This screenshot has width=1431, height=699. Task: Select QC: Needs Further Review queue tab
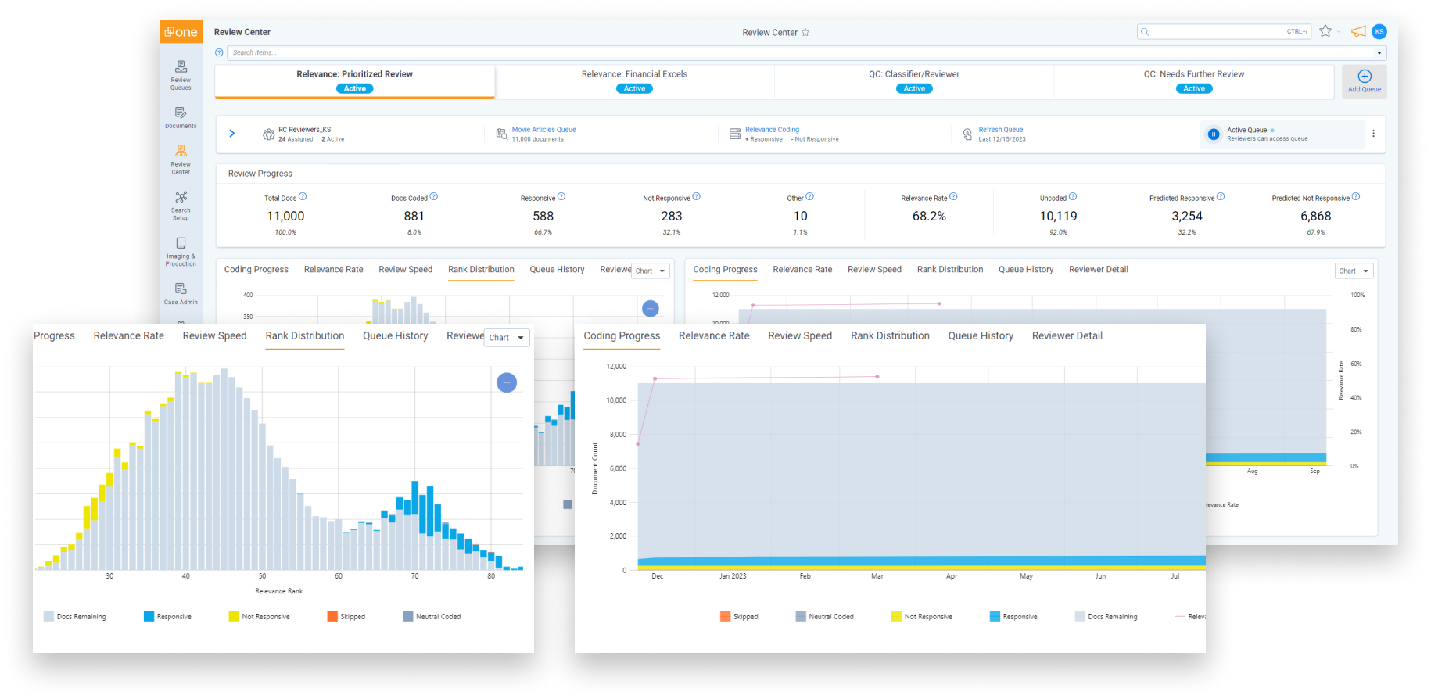click(x=1194, y=81)
